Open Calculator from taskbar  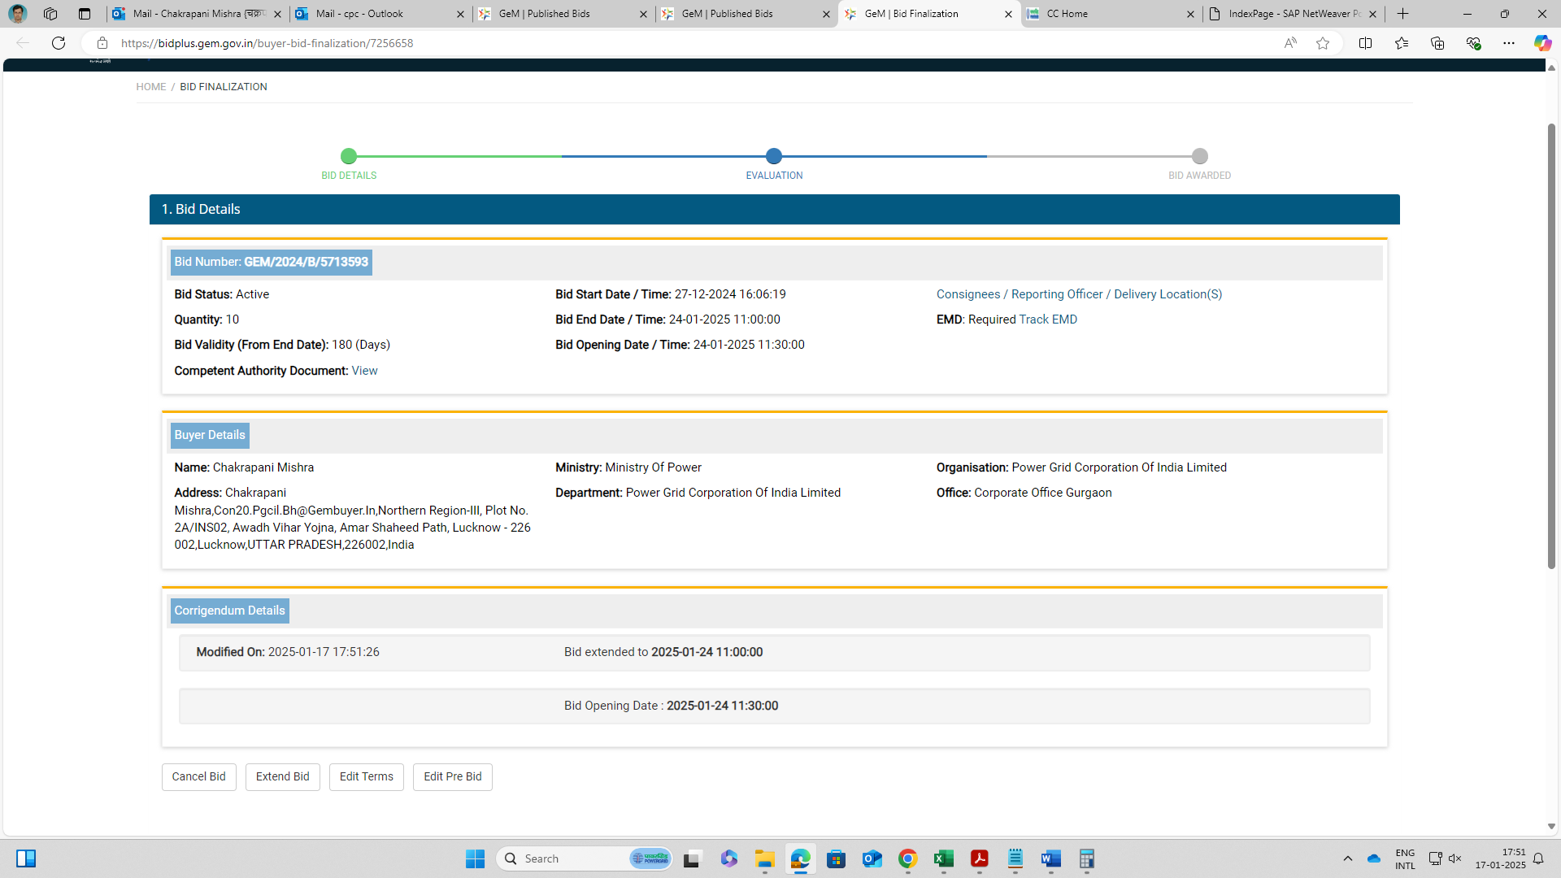1087,858
